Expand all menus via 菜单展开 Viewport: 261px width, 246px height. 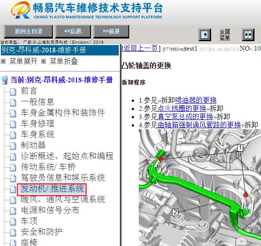point(23,61)
